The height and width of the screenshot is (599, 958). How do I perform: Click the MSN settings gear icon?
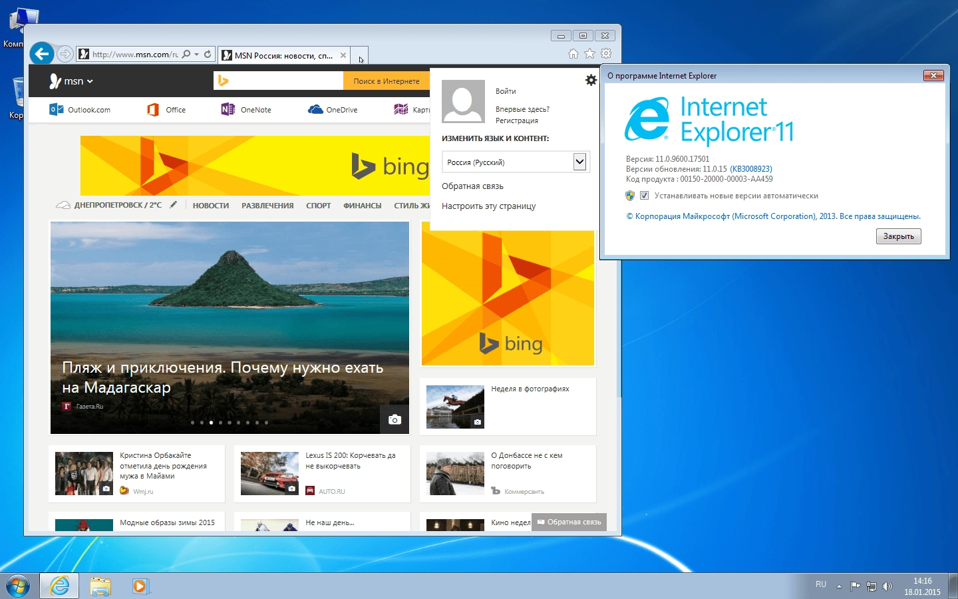click(x=591, y=80)
